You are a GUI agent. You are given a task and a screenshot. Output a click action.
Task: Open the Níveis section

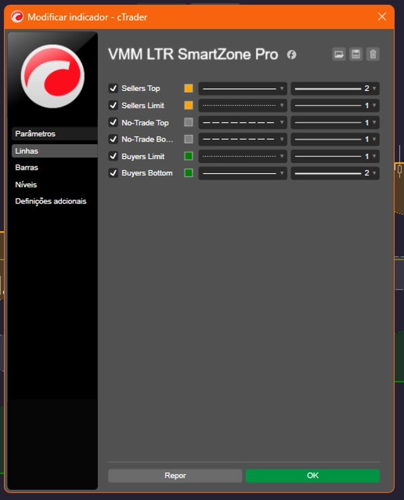point(55,185)
